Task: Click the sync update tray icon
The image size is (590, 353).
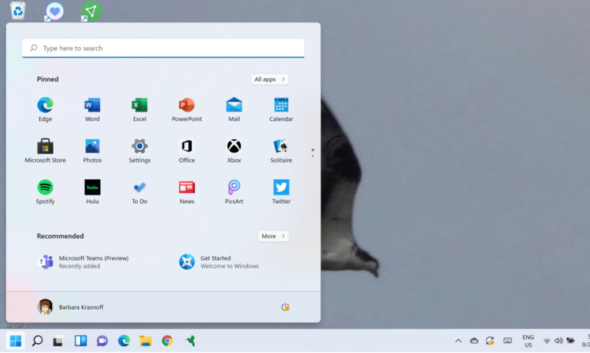Action: click(490, 340)
